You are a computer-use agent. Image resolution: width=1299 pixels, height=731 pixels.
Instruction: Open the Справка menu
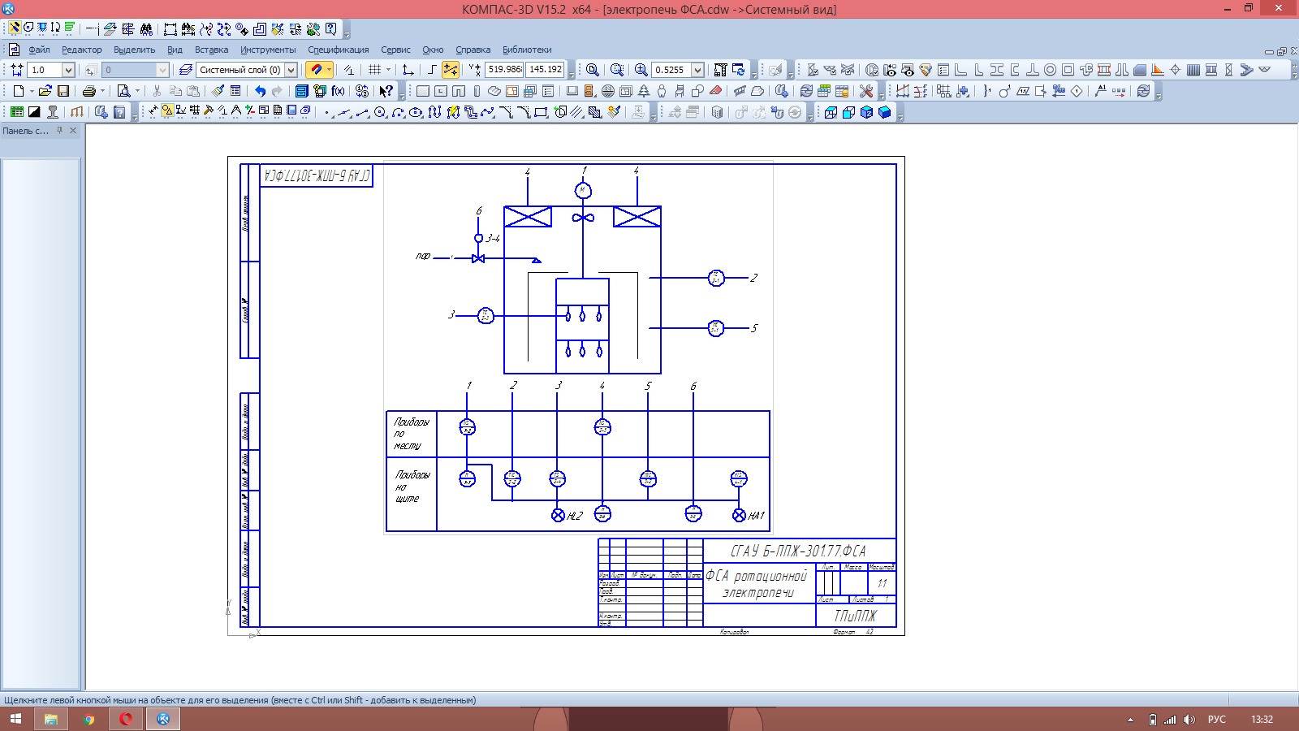[473, 50]
